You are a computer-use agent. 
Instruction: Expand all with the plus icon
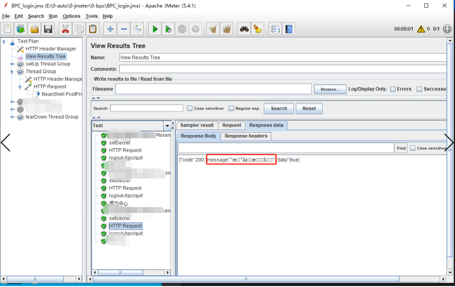coord(110,29)
